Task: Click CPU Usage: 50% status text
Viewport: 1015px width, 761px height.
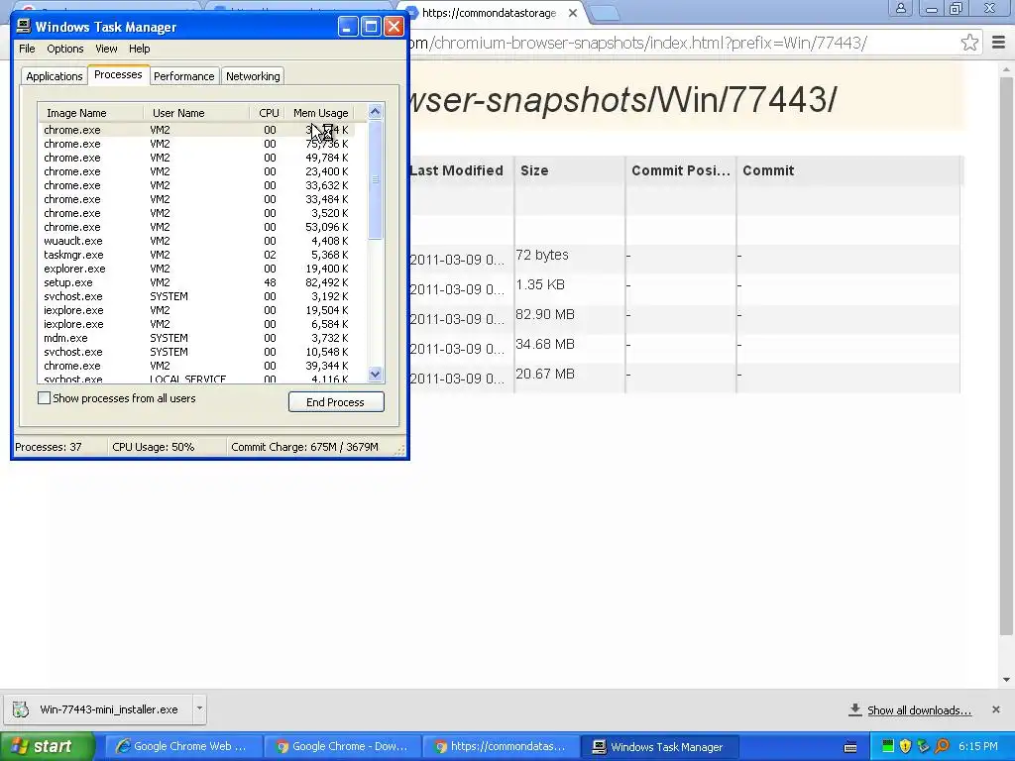Action: 154,447
